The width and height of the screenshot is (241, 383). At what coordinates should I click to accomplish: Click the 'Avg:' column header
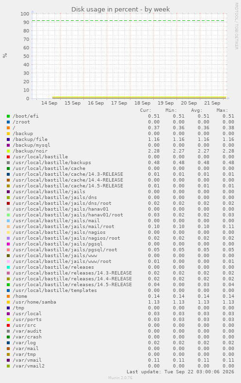[x=197, y=110]
